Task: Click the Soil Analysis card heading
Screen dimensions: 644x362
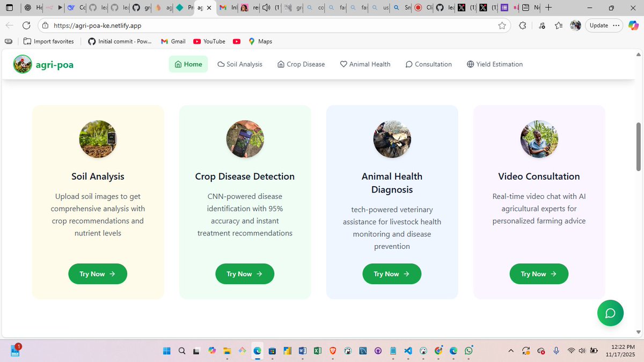Action: coord(98,176)
